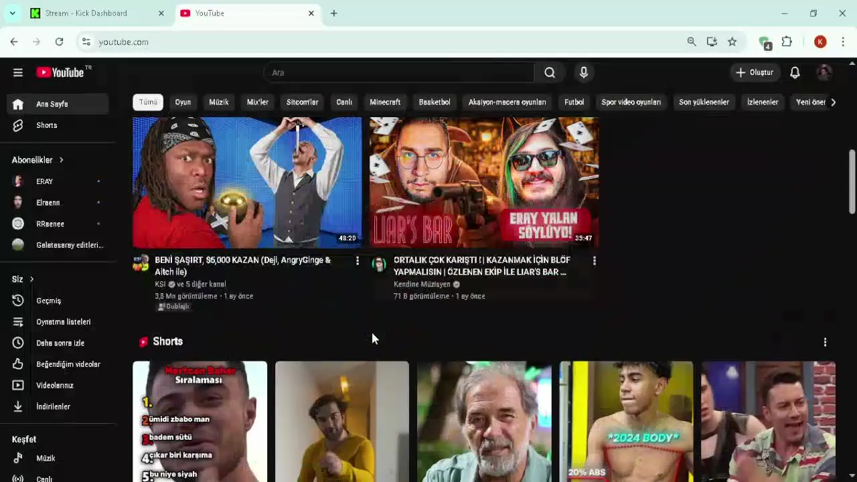Open İndirilenler downloads
Screen dimensions: 857x482
[58, 406]
